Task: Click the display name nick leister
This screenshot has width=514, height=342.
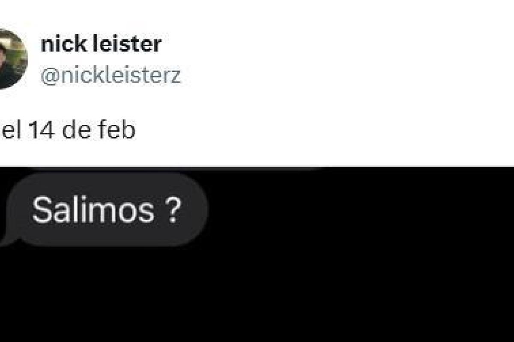Action: [101, 44]
